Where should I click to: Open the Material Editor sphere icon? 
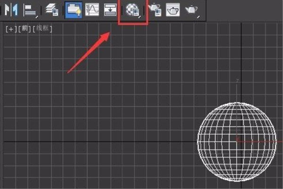coord(133,10)
